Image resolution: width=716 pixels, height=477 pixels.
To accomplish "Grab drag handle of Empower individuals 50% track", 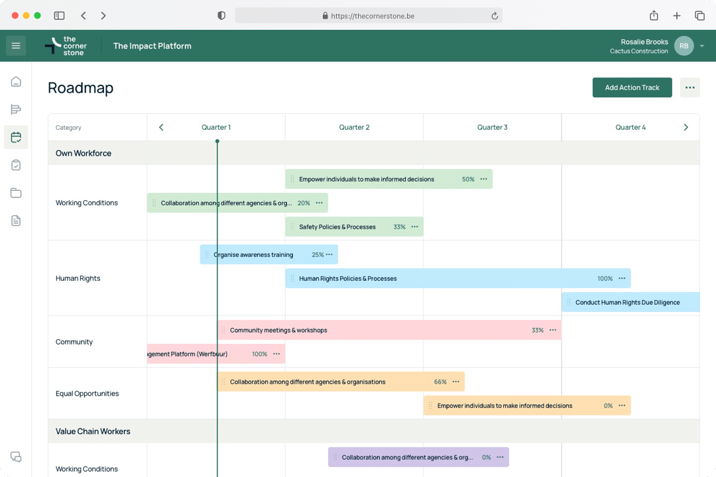I will (x=292, y=179).
